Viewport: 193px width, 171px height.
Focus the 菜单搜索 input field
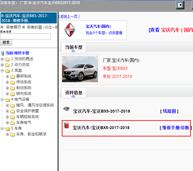25,36
